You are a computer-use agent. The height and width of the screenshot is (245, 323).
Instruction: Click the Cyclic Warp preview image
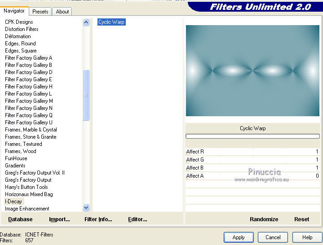coord(252,70)
